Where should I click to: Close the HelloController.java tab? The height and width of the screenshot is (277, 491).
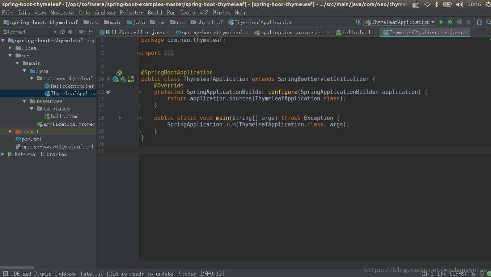(168, 33)
